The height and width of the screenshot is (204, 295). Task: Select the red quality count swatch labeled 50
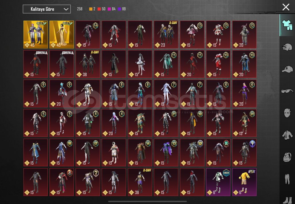tap(102, 9)
